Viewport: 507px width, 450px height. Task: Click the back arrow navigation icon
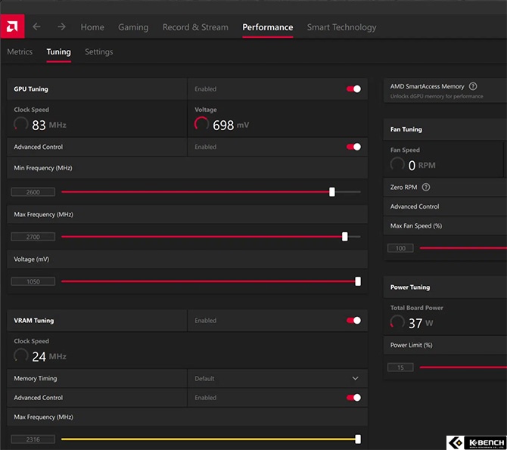(x=37, y=27)
